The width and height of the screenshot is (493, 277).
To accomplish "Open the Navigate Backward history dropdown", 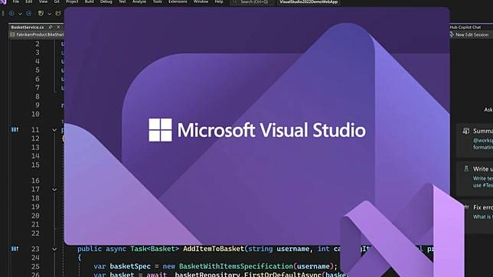I will point(20,14).
